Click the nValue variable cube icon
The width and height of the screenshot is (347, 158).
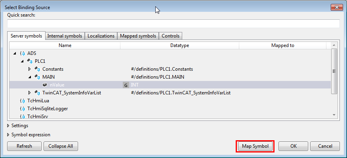pos(45,85)
